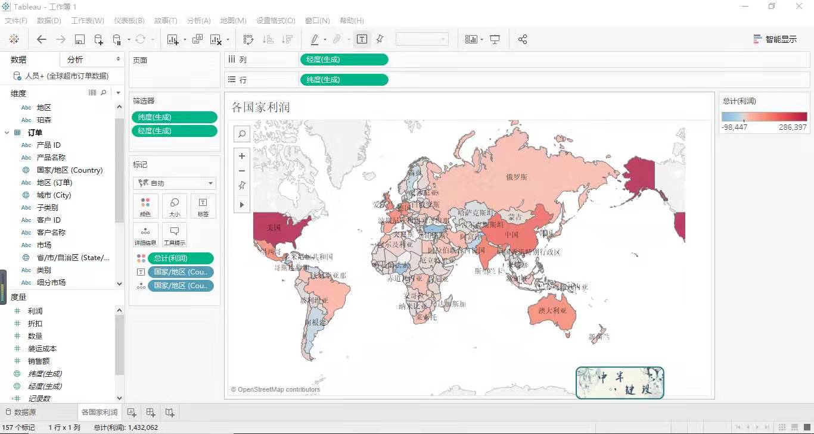Click the 颜色 button in Marks card
The width and height of the screenshot is (814, 434).
[145, 206]
